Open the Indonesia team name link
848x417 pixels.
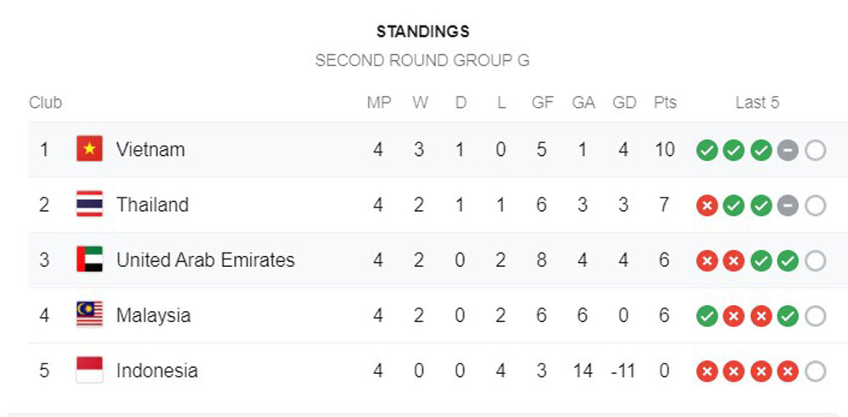157,371
